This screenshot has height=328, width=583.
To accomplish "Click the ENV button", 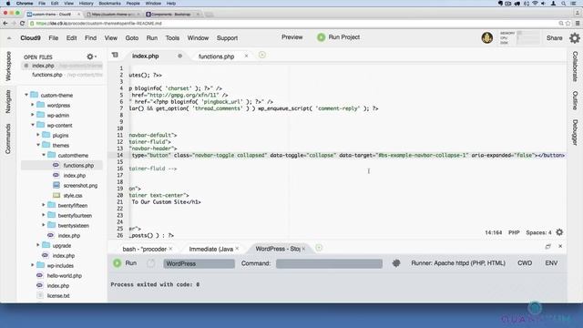I will point(551,263).
